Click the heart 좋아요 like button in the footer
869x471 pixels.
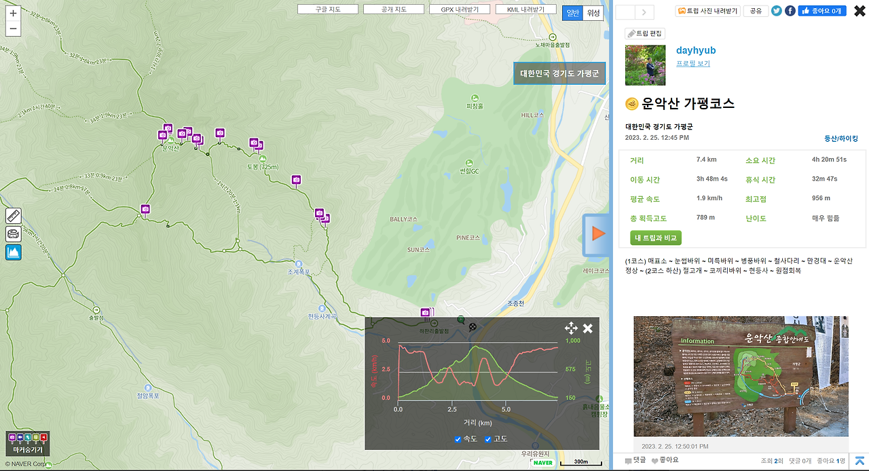point(664,461)
